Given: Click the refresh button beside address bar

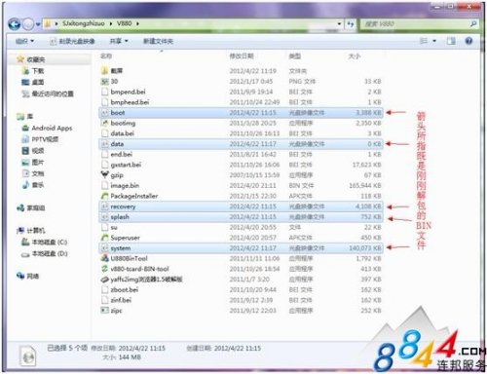Looking at the screenshot, I should pos(351,24).
